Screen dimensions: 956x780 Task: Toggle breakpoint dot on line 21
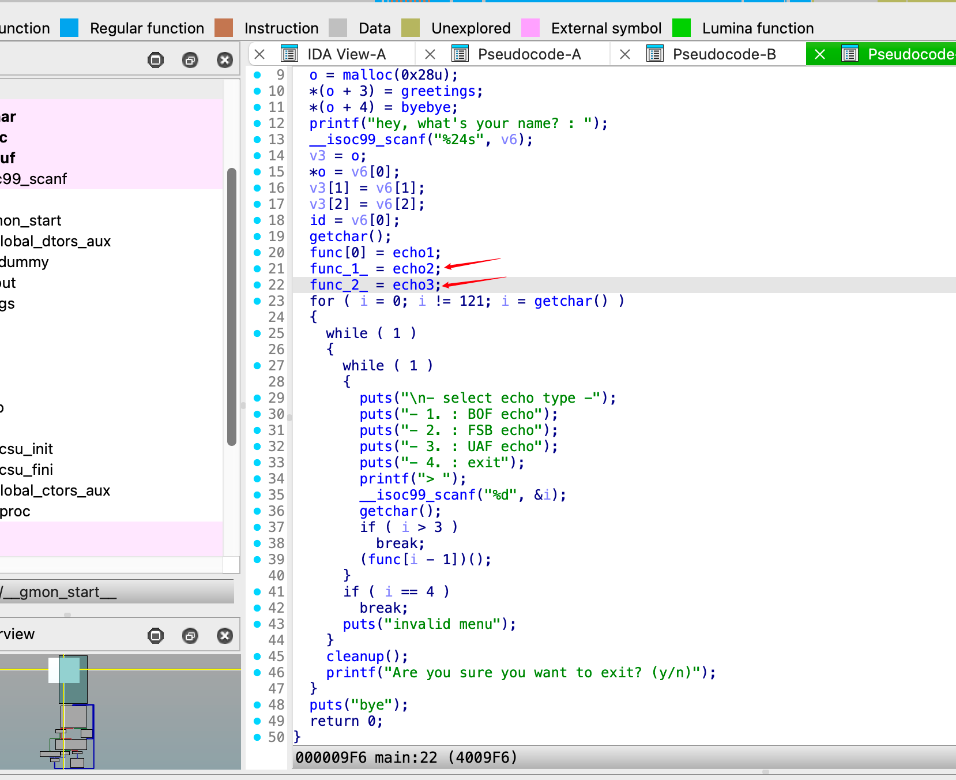click(257, 269)
